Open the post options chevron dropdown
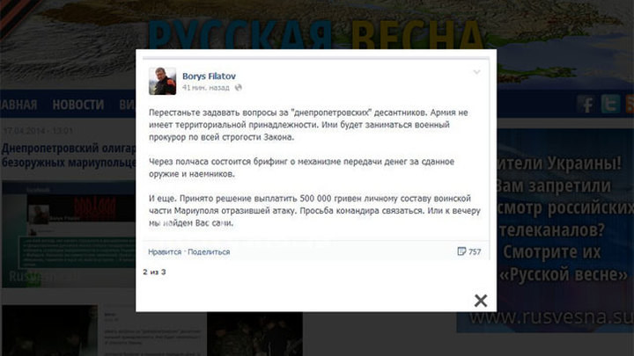 pos(476,72)
